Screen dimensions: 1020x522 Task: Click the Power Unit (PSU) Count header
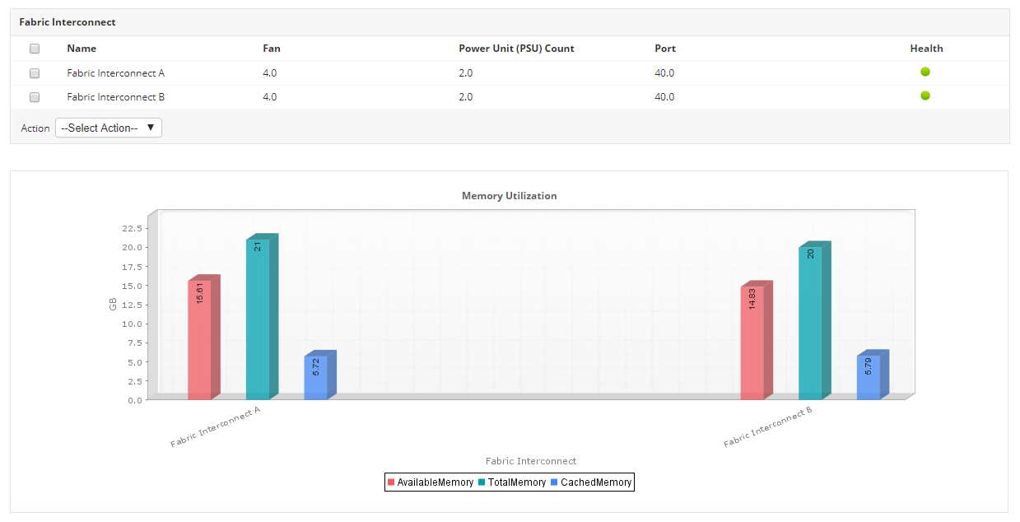516,49
